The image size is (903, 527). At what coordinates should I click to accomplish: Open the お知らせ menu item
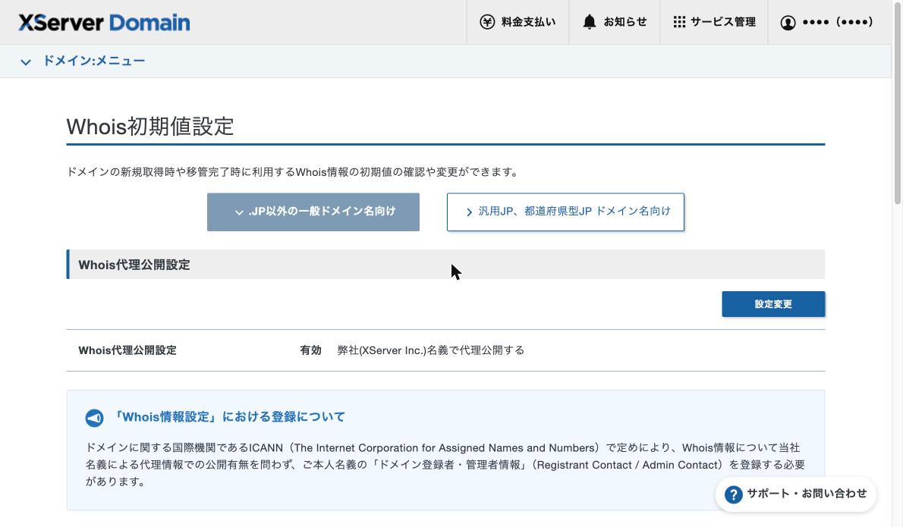615,22
